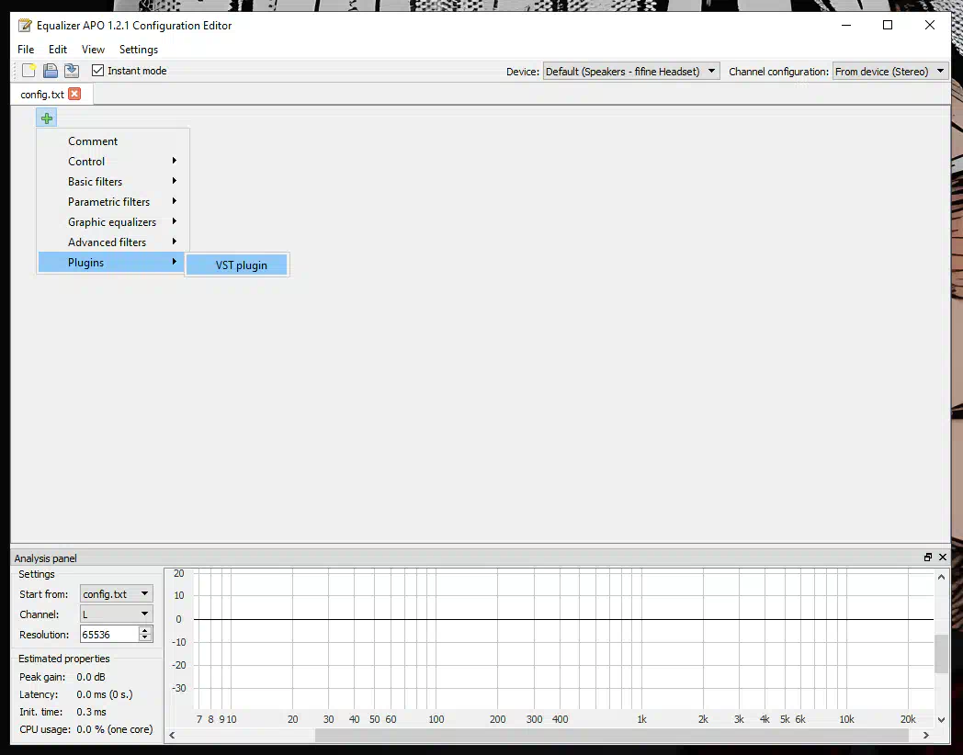
Task: Increase Resolution with the up arrow
Action: pyautogui.click(x=145, y=630)
